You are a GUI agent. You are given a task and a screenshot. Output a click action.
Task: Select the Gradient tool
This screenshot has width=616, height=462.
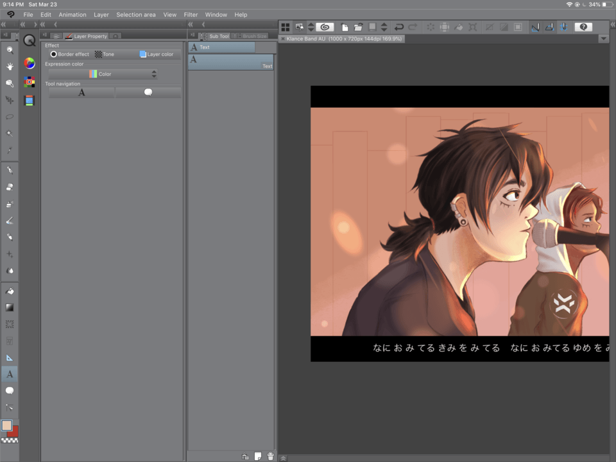(10, 307)
